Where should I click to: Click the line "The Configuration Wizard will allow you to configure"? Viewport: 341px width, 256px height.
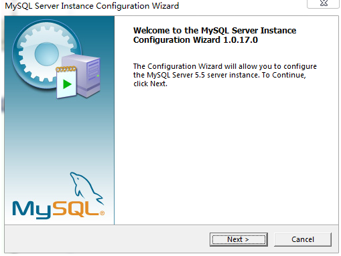pos(225,66)
